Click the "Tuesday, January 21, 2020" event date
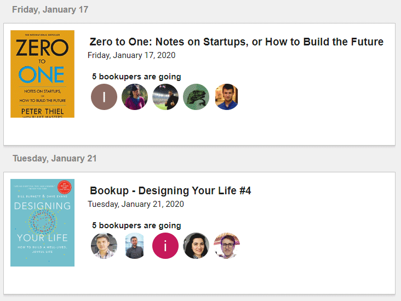401x301 pixels. (136, 204)
